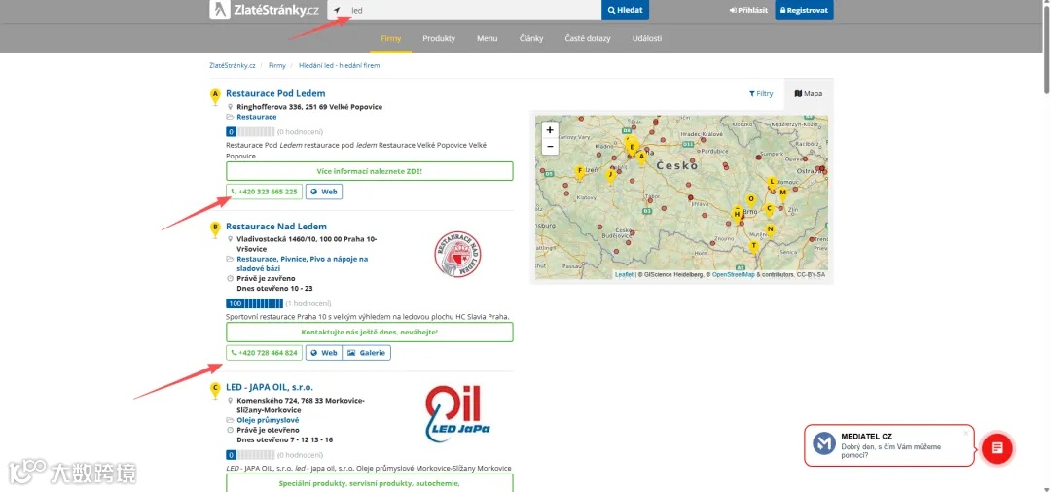Click address text 'Ringhofferova 336, 251 69 Velké Popovice'
The height and width of the screenshot is (492, 1051).
pos(309,106)
